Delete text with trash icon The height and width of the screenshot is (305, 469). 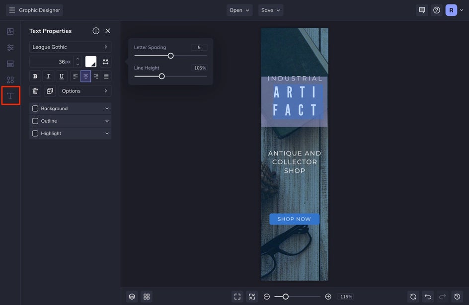35,91
